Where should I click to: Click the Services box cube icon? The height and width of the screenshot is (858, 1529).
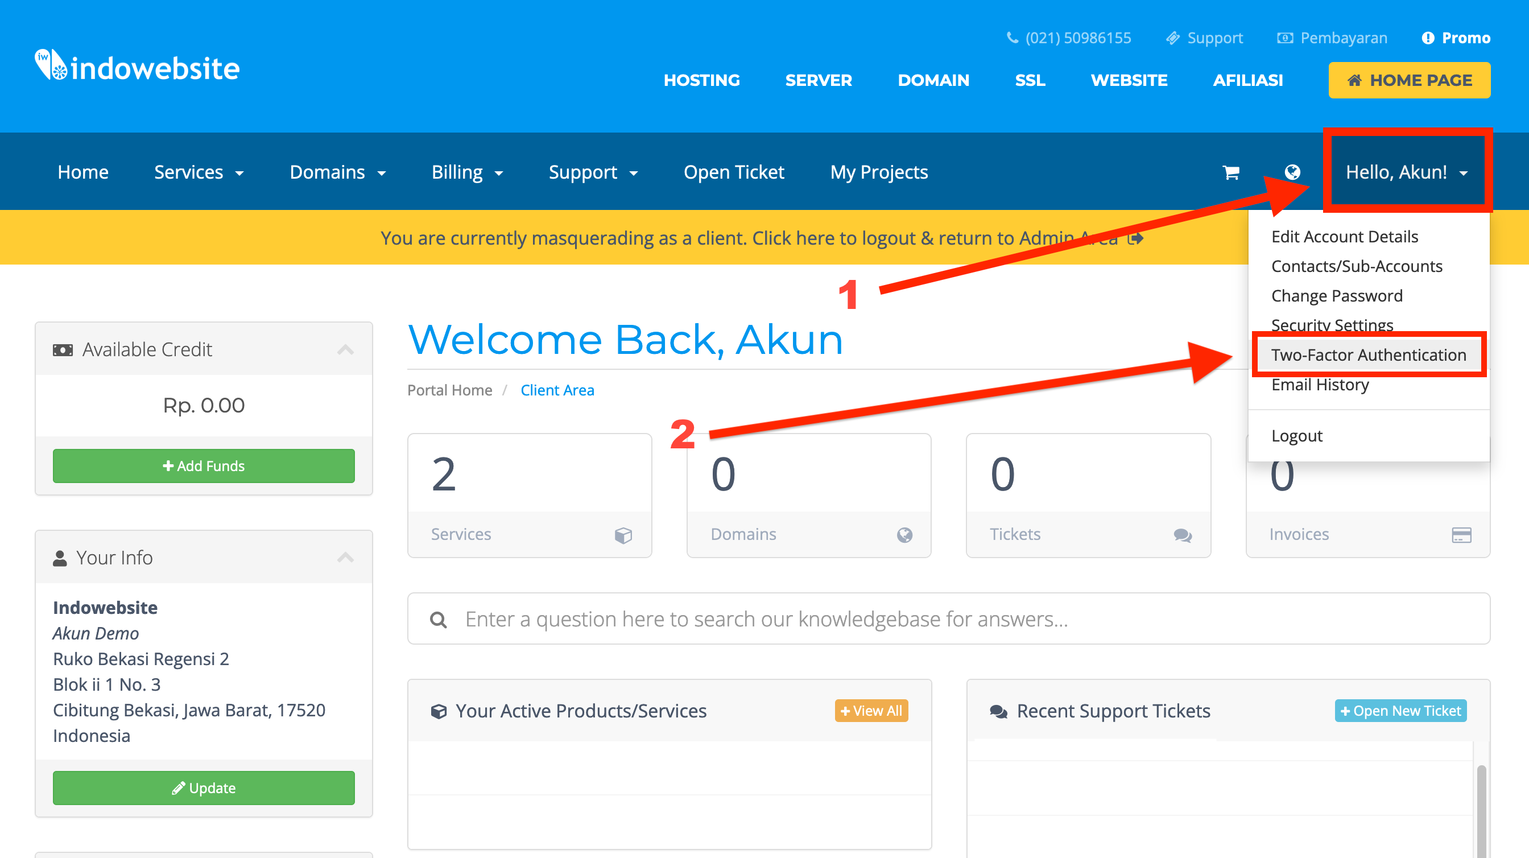(623, 534)
